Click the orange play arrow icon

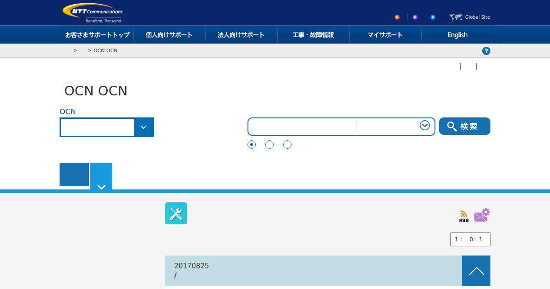397,17
